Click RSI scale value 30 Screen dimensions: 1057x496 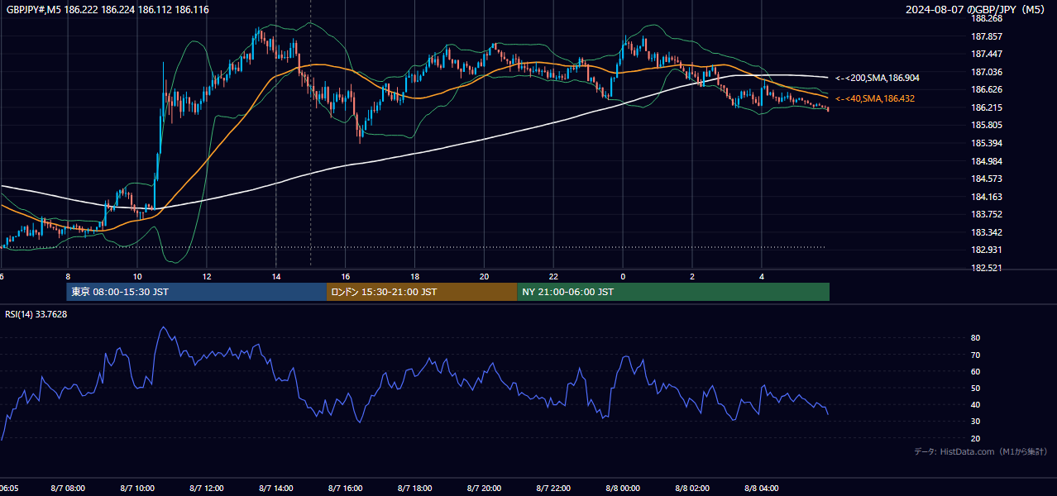coord(976,422)
